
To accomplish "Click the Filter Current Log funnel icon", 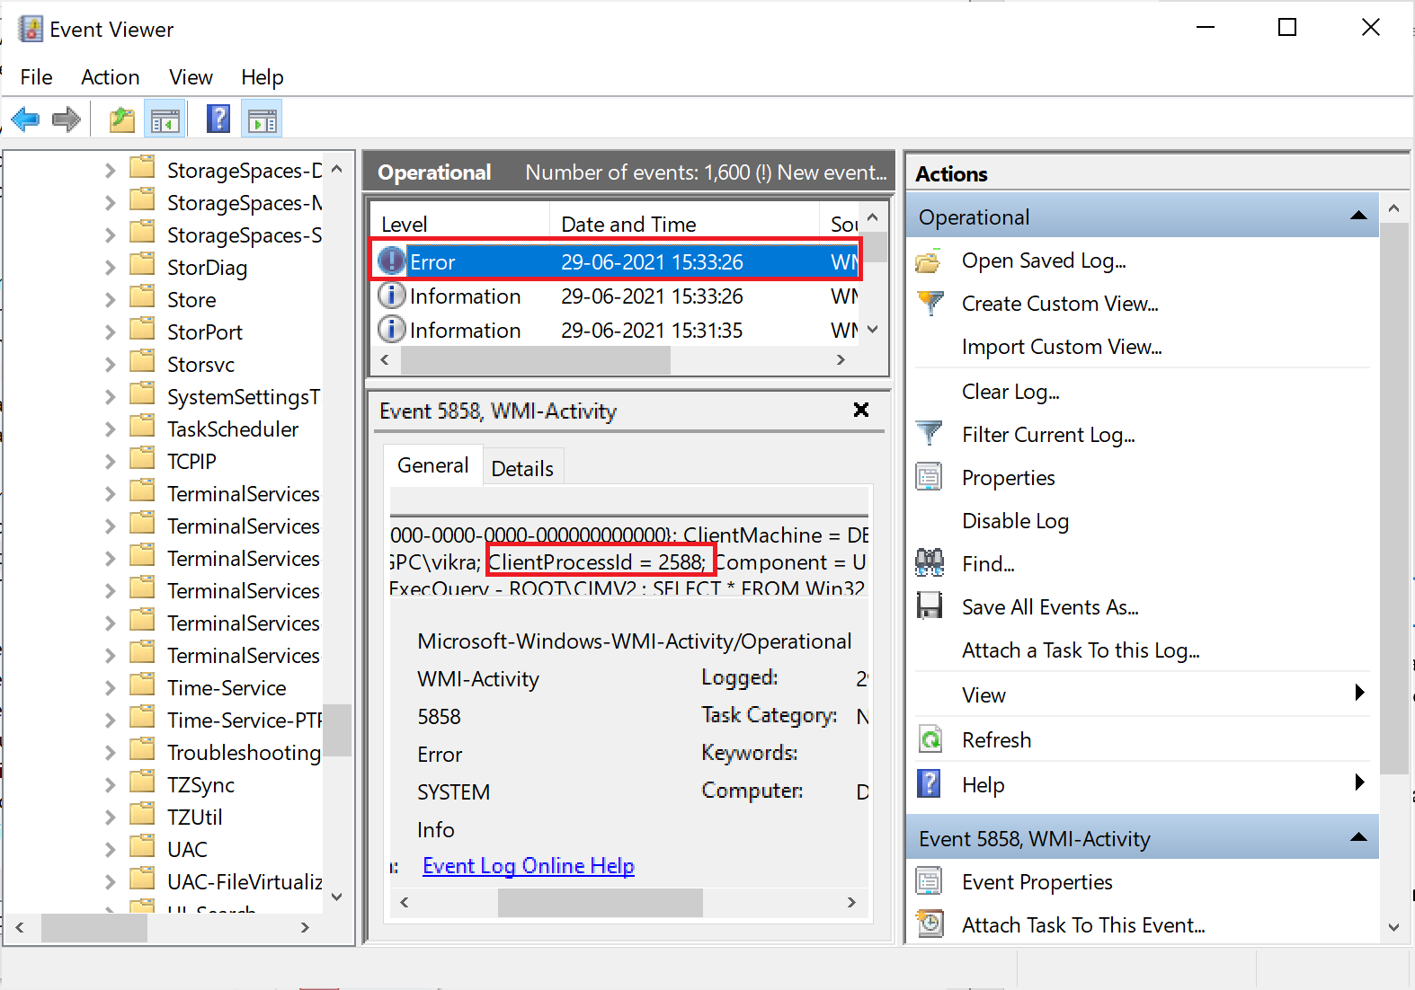I will [929, 435].
